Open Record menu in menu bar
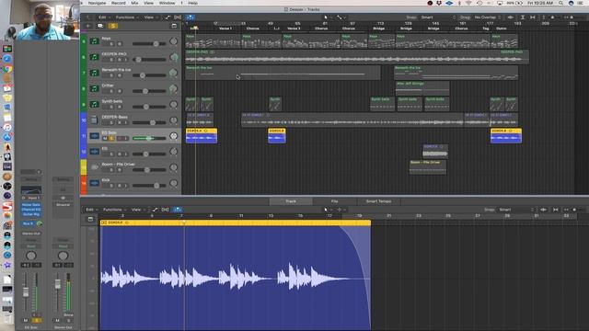Image resolution: width=589 pixels, height=331 pixels. pos(119,3)
